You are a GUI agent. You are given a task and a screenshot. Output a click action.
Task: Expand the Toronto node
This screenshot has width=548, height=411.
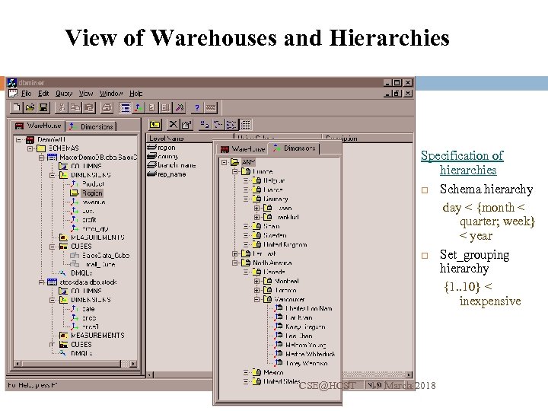[x=257, y=290]
